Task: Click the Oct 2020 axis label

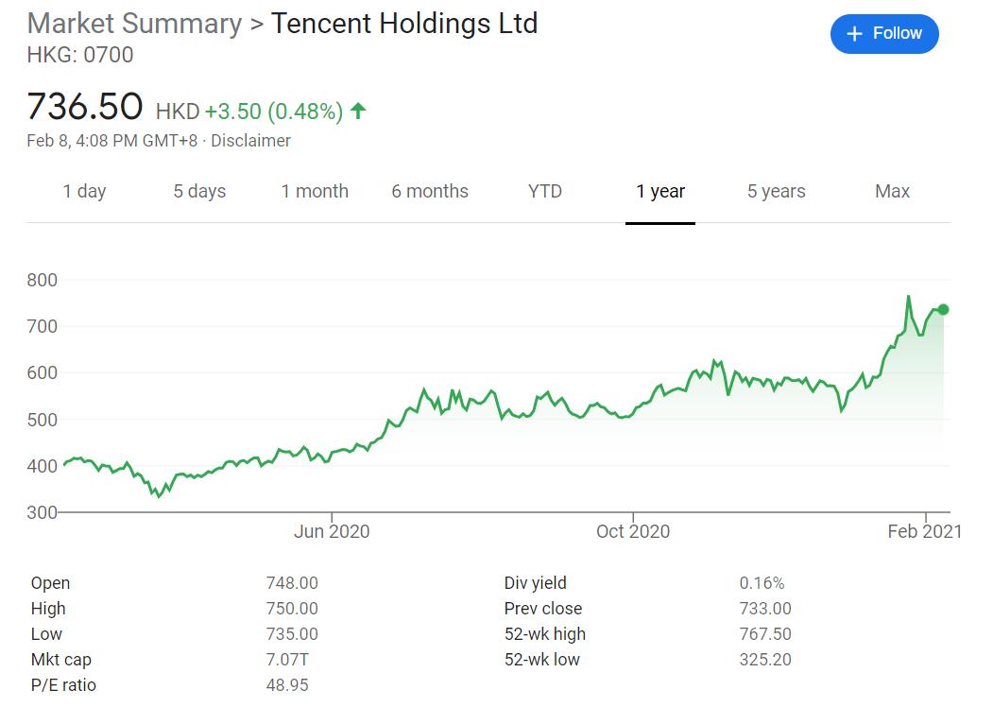Action: coord(632,531)
